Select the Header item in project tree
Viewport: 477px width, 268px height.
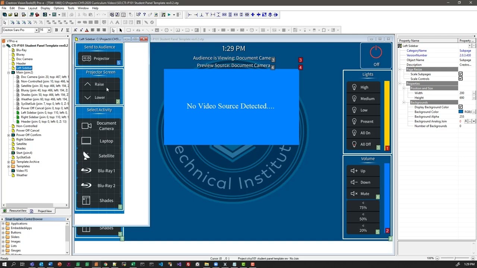click(x=21, y=64)
